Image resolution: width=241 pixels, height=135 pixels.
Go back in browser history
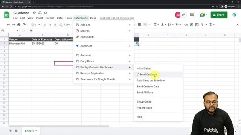coord(3,6)
